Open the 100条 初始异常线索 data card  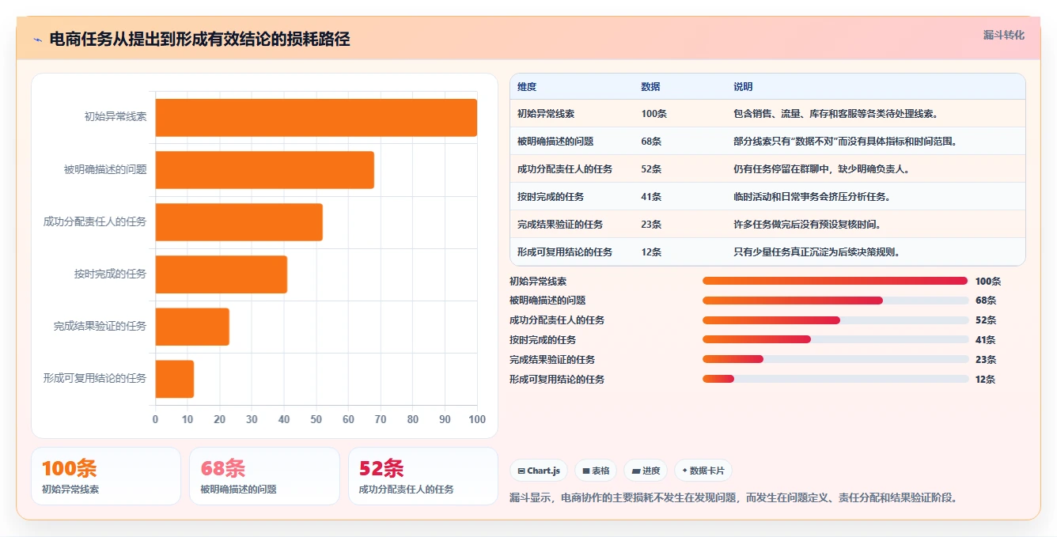[x=106, y=476]
